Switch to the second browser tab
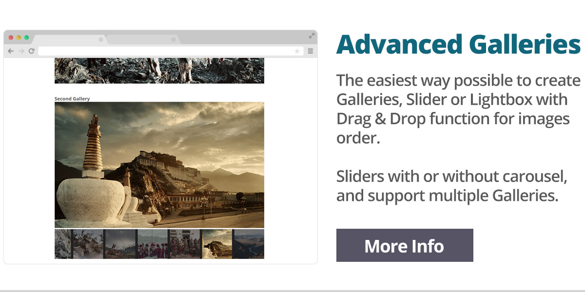 click(142, 39)
